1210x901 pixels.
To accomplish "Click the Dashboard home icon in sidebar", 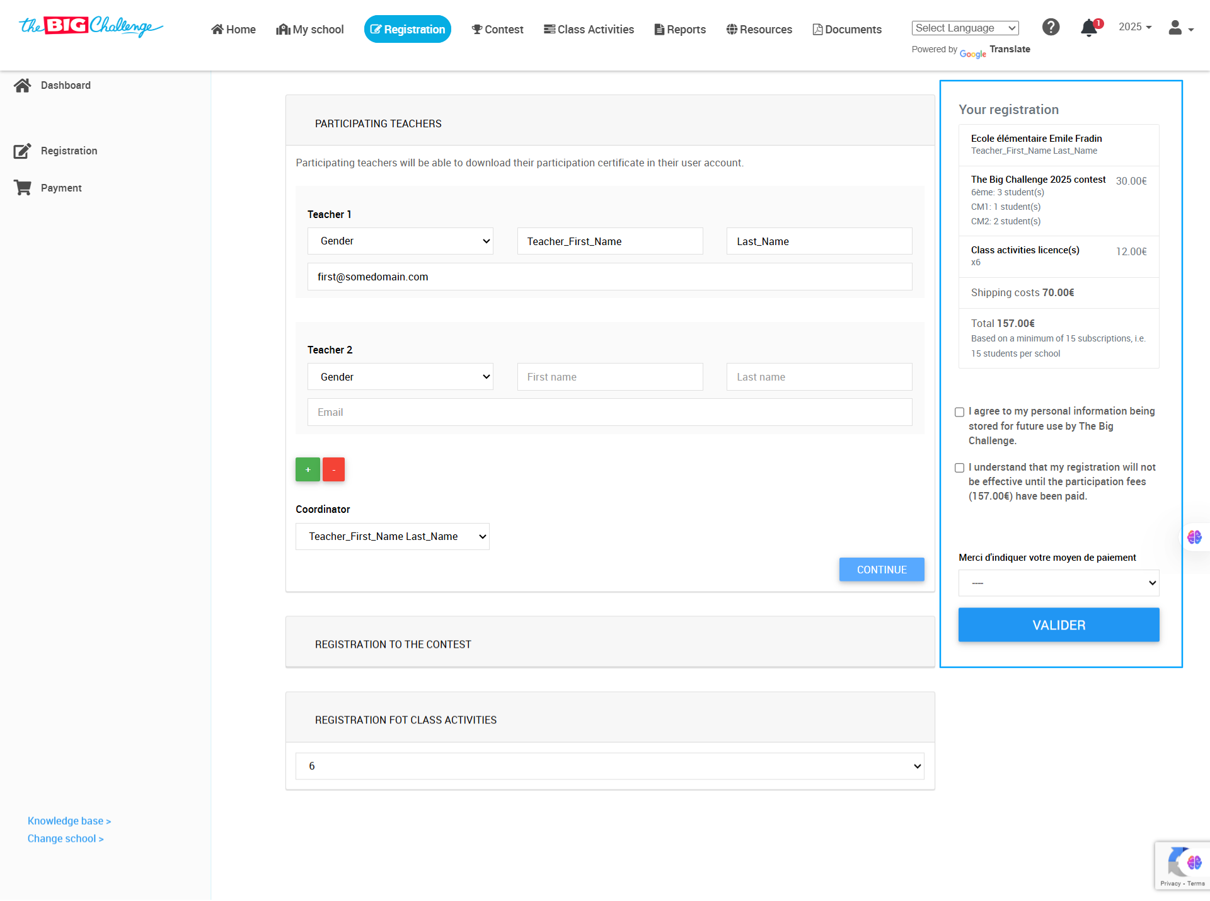I will tap(23, 85).
